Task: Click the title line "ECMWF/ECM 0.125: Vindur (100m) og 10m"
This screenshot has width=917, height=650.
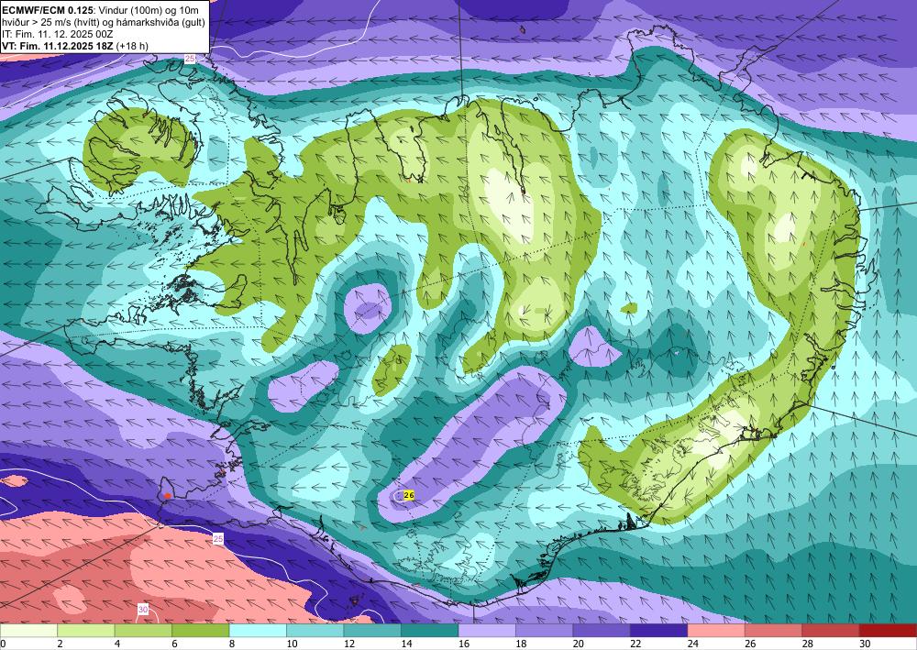Action: 100,10
